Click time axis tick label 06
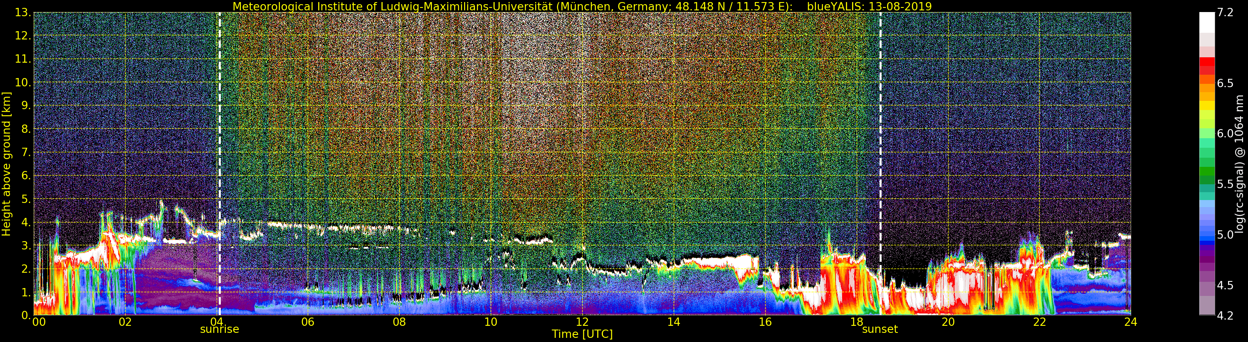Screen dimensions: 1248x342 tap(308, 322)
